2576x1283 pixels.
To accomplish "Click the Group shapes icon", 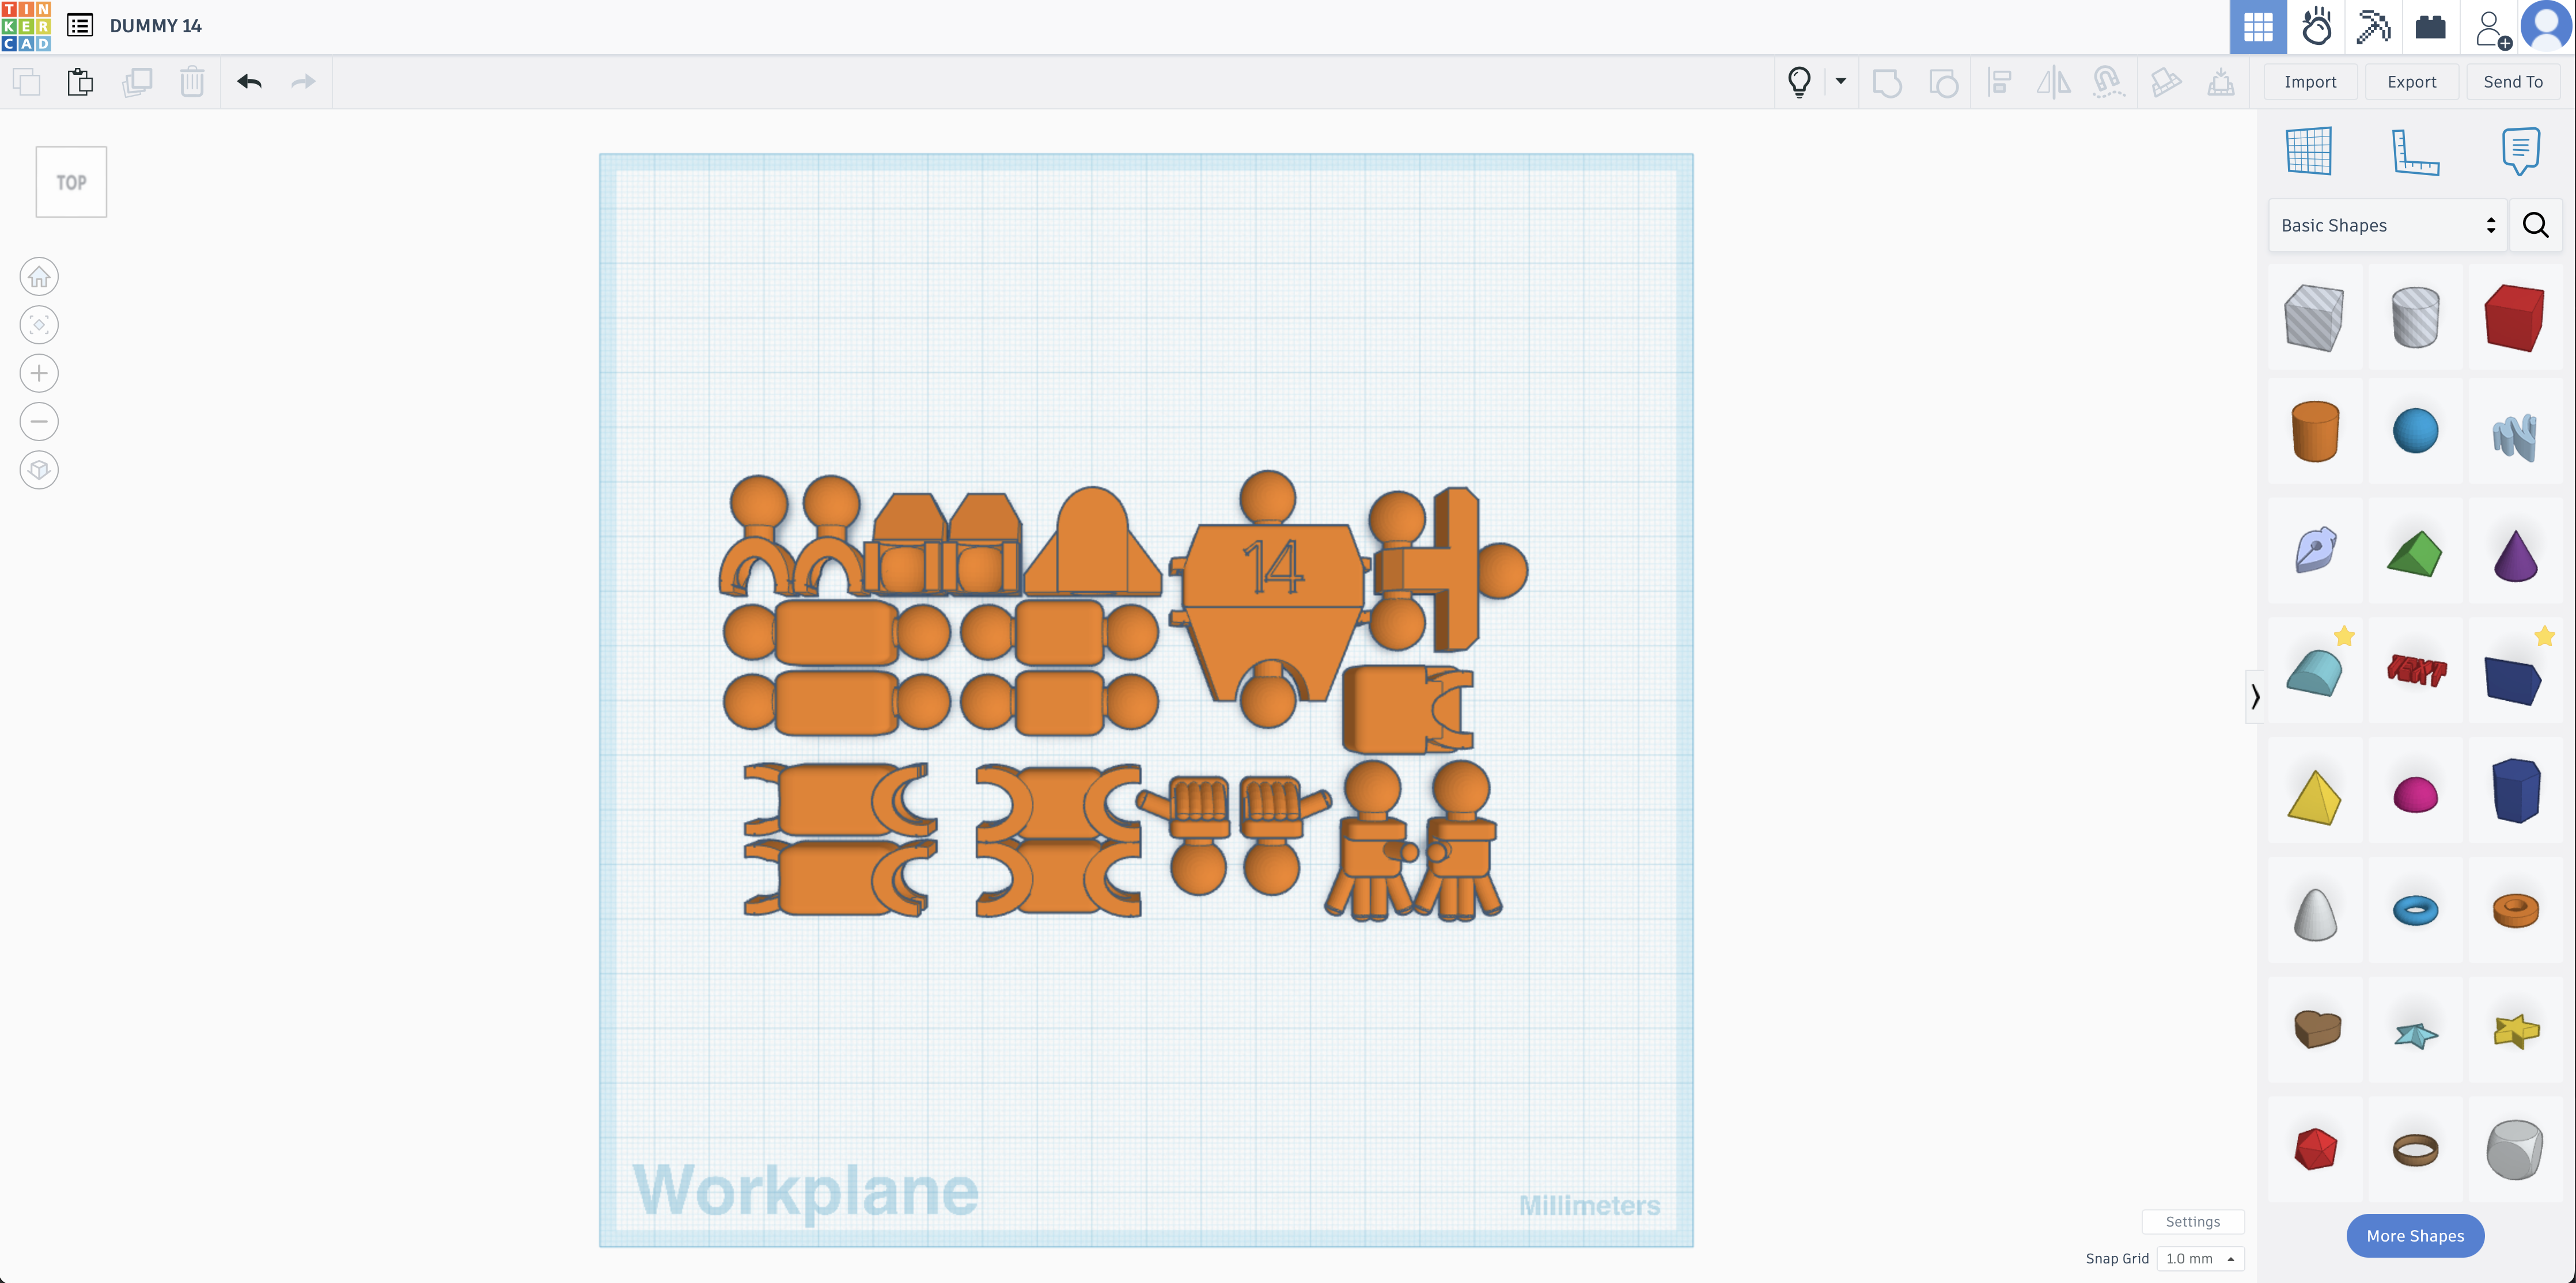I will [x=1887, y=82].
